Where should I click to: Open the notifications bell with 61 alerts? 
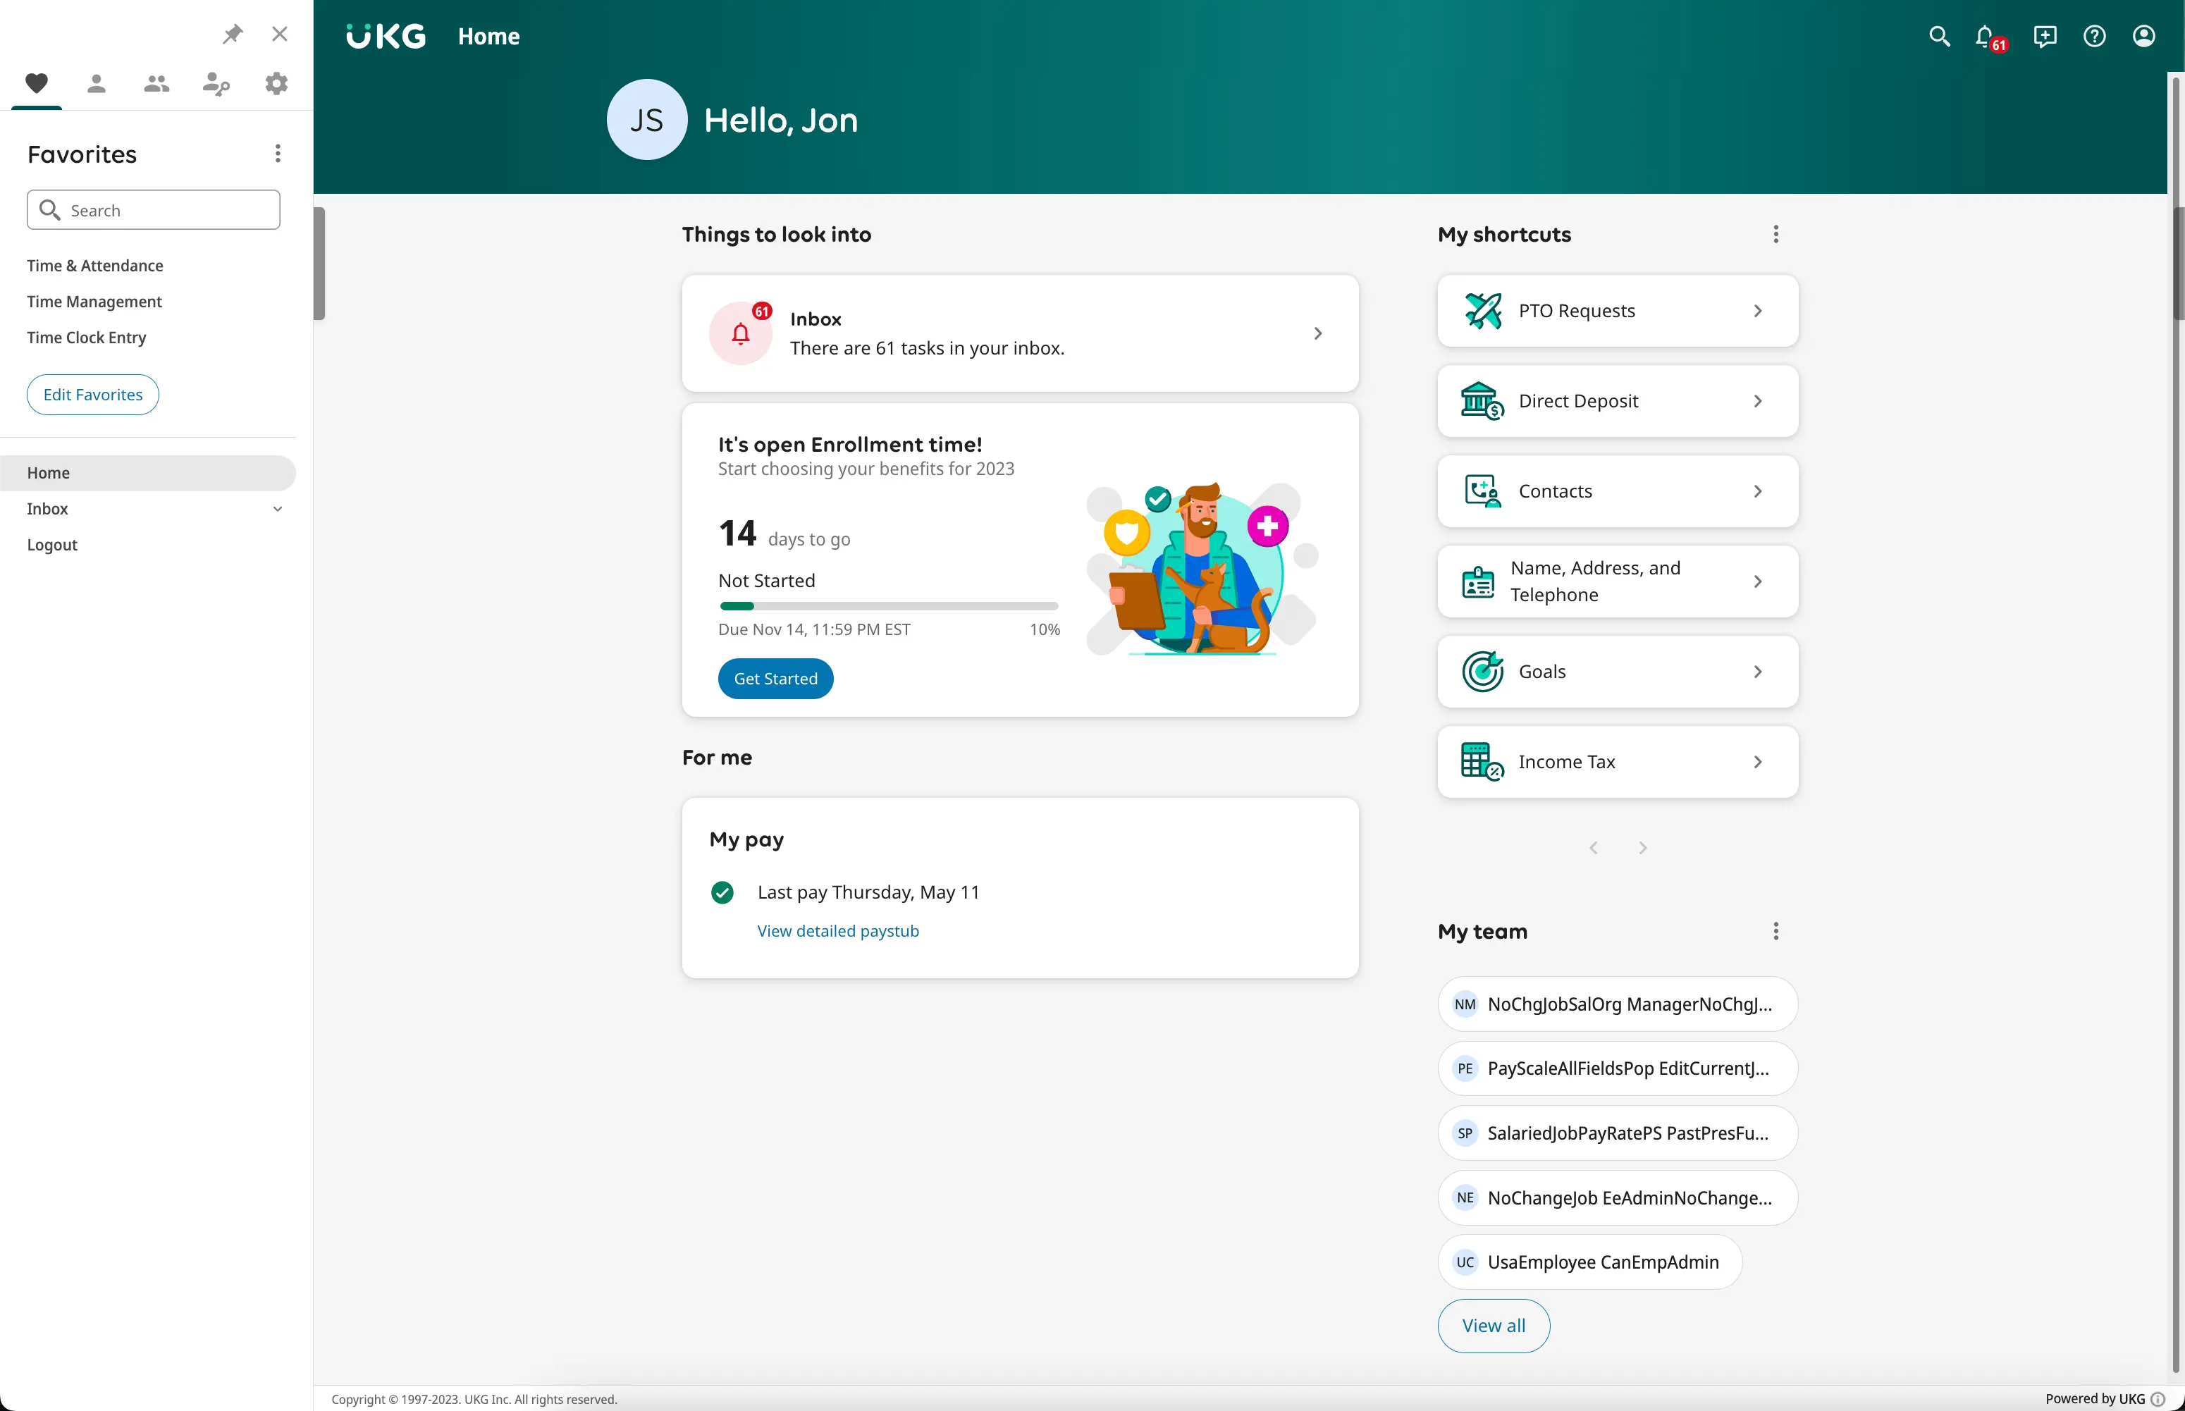point(1986,36)
